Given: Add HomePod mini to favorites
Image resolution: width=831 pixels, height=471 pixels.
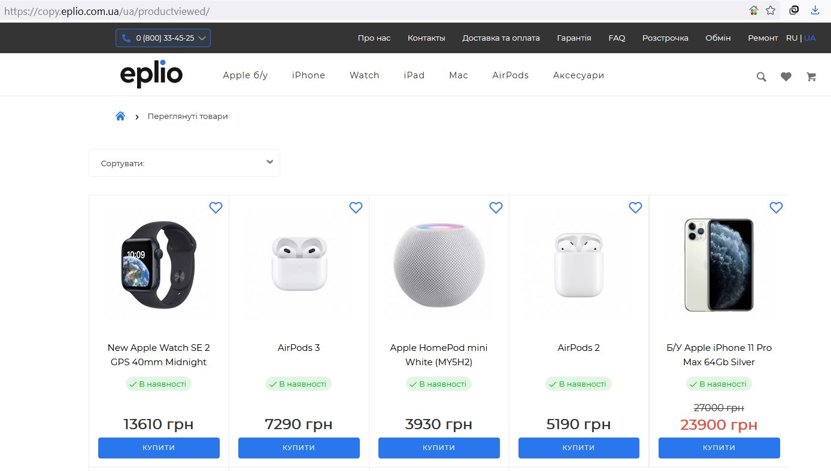Looking at the screenshot, I should click(496, 207).
